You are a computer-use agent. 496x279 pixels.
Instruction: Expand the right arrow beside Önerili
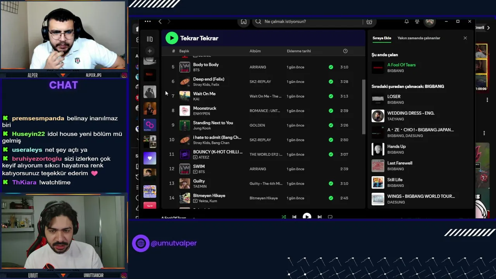click(x=488, y=28)
